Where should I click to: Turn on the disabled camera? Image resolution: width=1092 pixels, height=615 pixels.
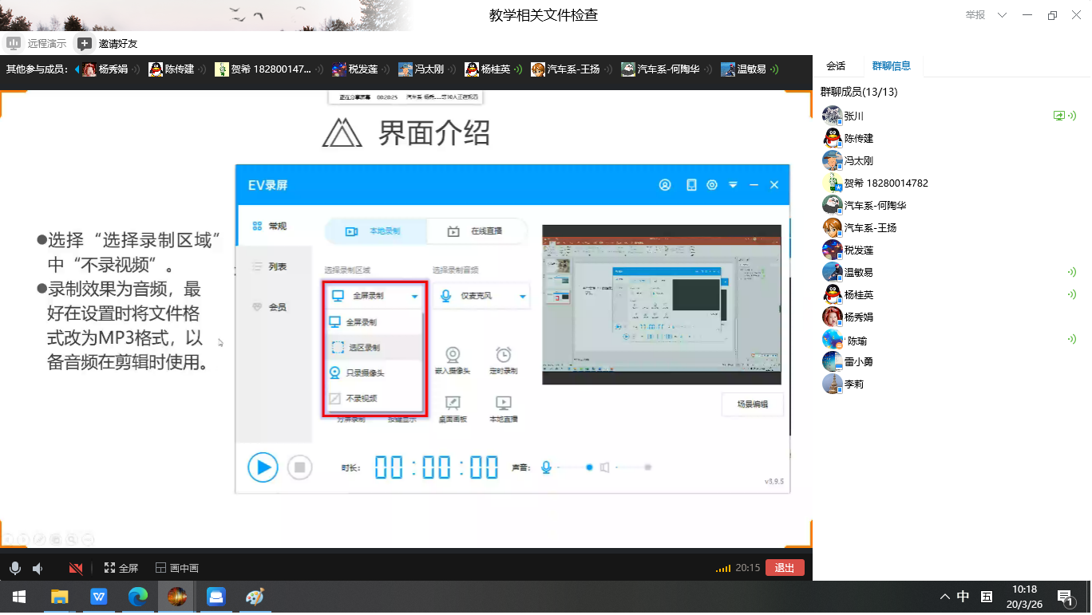pos(76,568)
